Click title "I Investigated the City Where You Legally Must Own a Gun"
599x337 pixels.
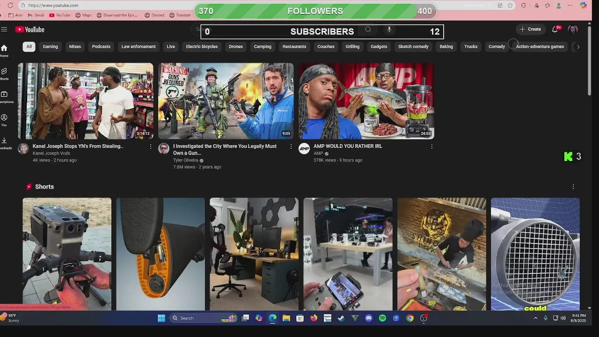(x=225, y=149)
